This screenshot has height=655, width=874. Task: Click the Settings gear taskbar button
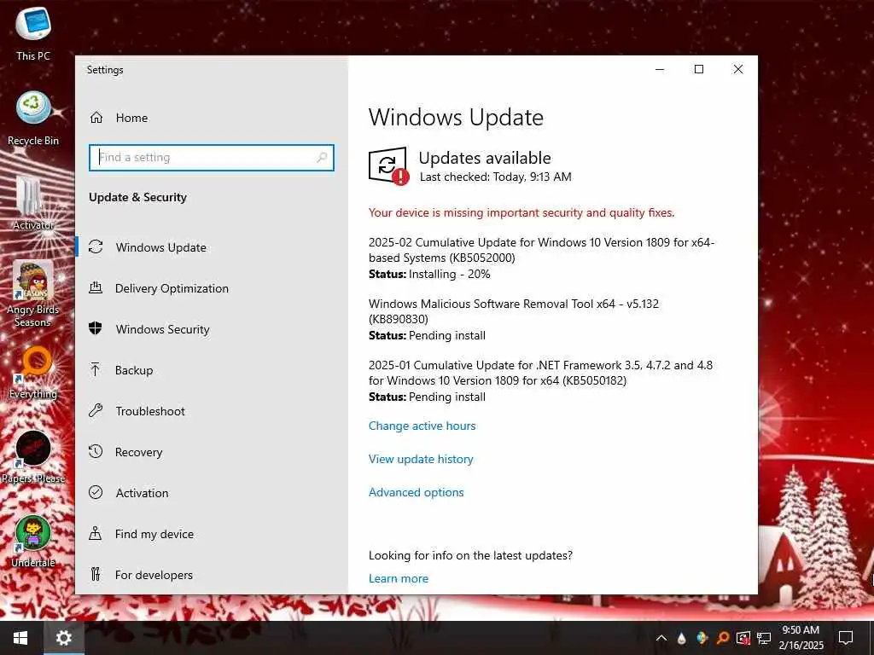[63, 638]
